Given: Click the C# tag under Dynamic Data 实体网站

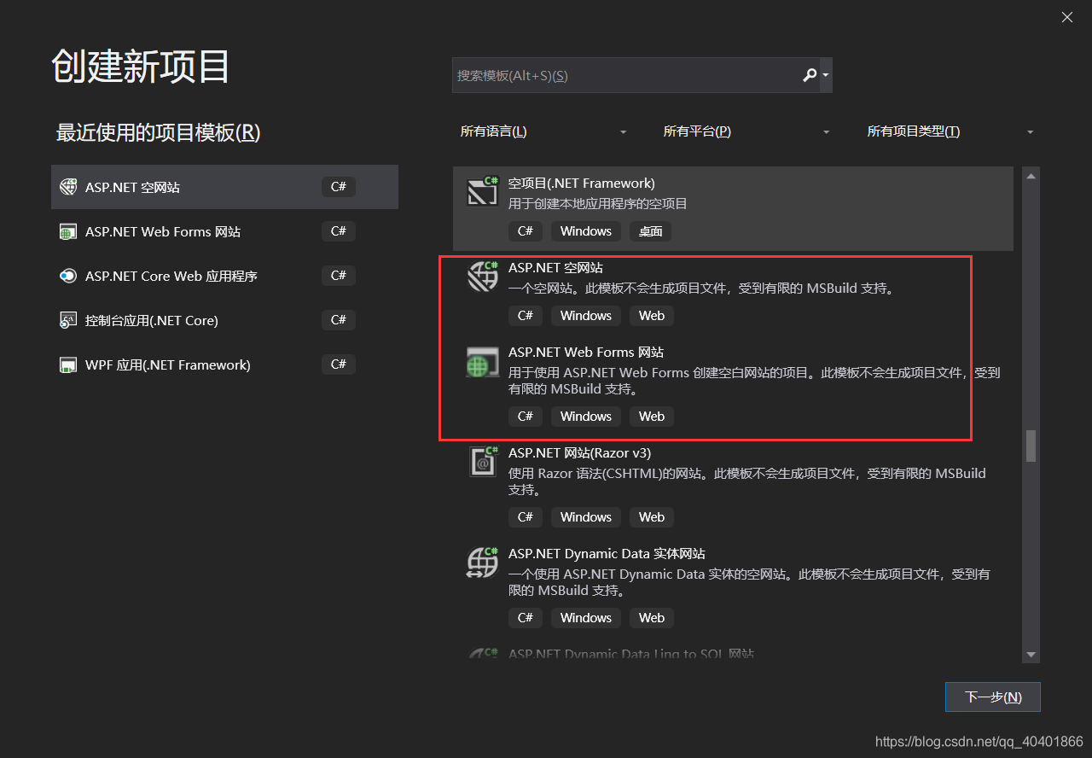Looking at the screenshot, I should [526, 618].
